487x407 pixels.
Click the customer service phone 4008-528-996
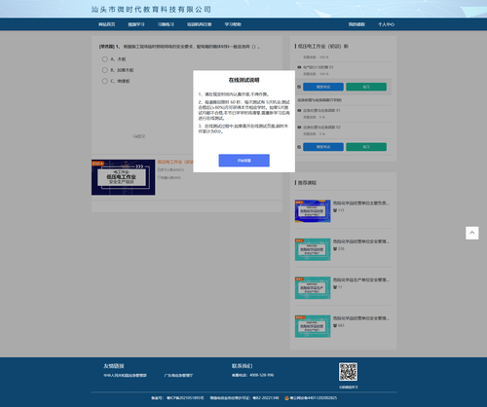point(262,375)
